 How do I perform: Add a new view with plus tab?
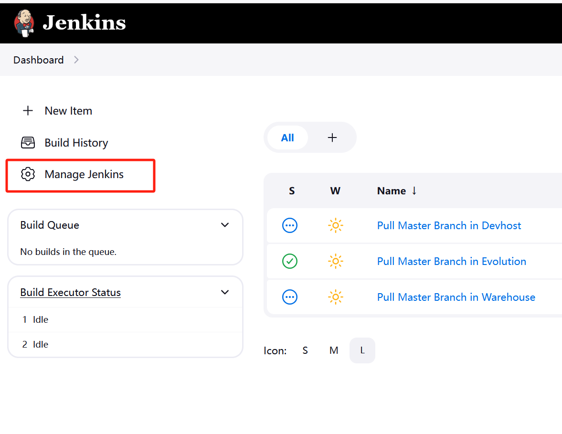pos(332,138)
